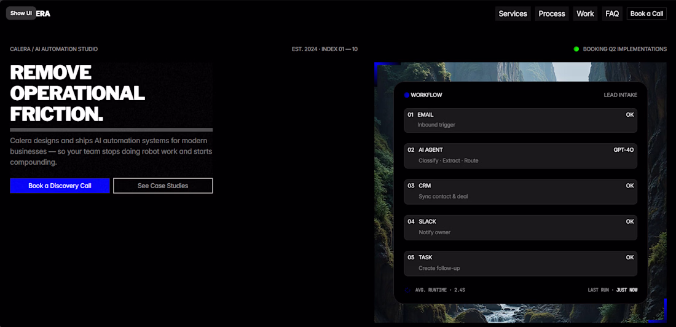Open the Work nav link

click(x=585, y=14)
